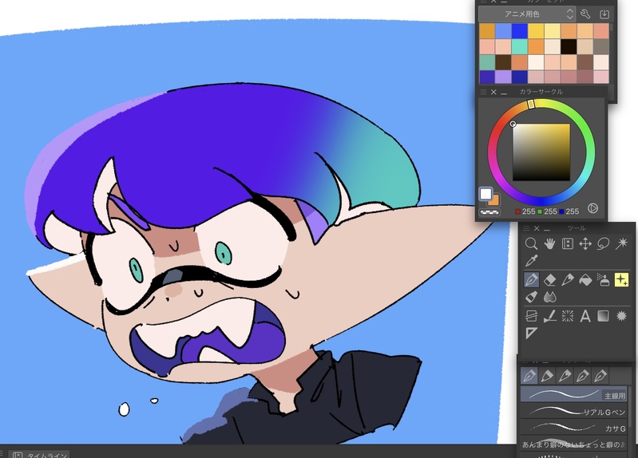The height and width of the screenshot is (458, 638).
Task: Select the カサG sub tool
Action: 573,428
